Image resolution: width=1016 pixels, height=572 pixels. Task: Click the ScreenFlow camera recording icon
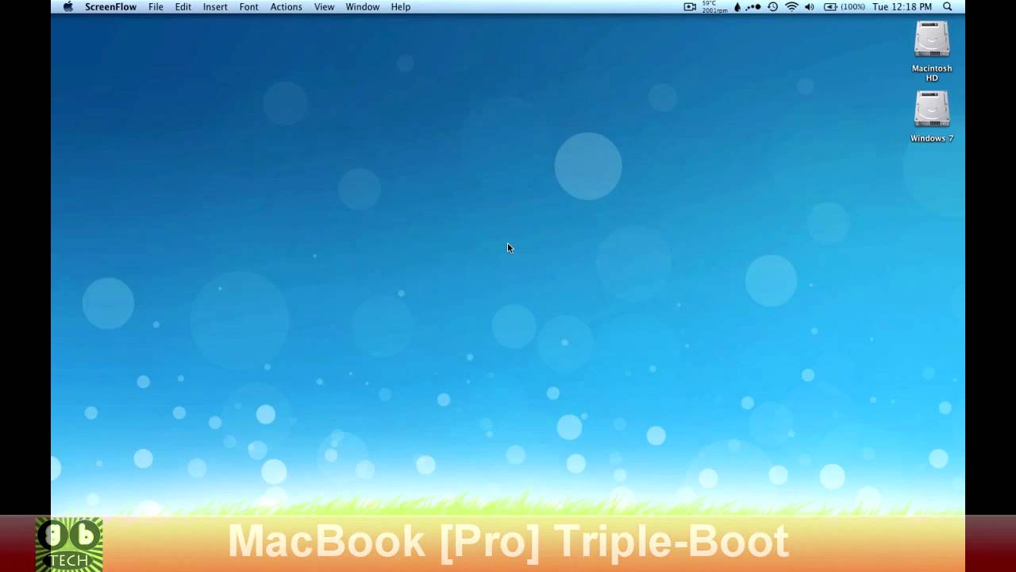pyautogui.click(x=690, y=7)
